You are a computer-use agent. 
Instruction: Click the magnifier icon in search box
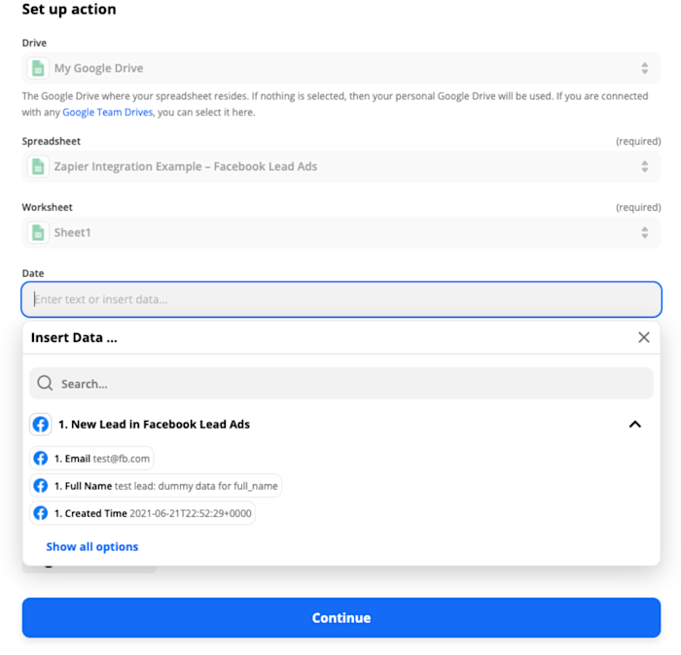pyautogui.click(x=45, y=384)
